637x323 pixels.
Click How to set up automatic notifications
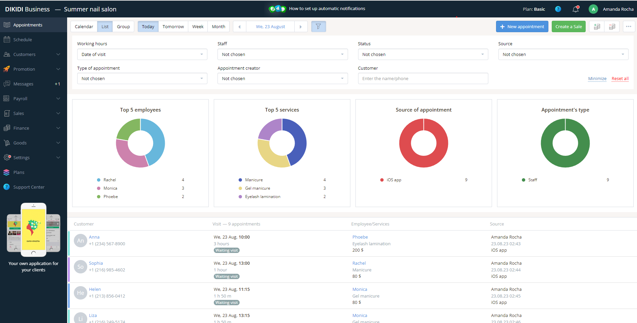click(x=327, y=9)
